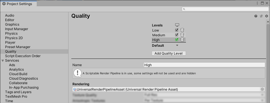Collapse the Services tree section
The image size is (270, 103).
[x=3, y=61]
